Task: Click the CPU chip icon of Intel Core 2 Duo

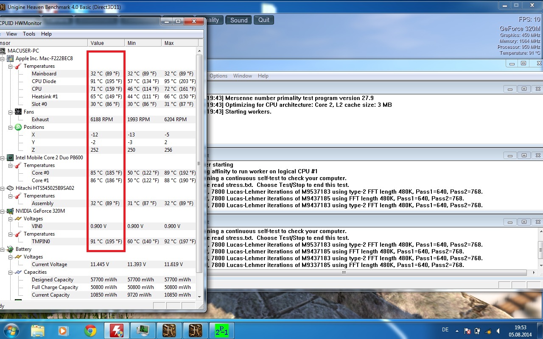Action: (x=10, y=158)
